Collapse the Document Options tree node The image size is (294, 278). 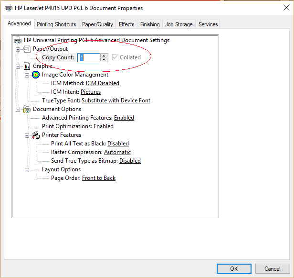coord(18,109)
